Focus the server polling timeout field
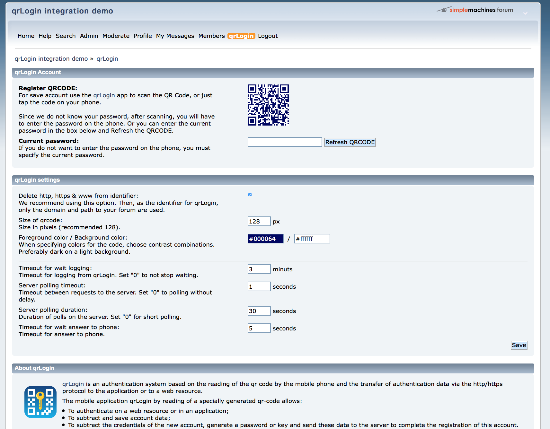 [x=259, y=286]
